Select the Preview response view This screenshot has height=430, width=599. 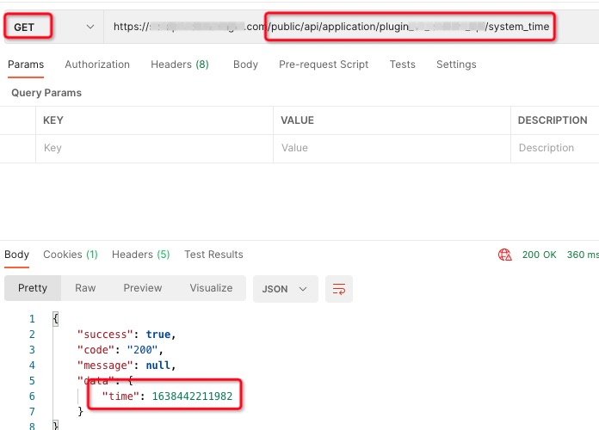click(x=142, y=288)
